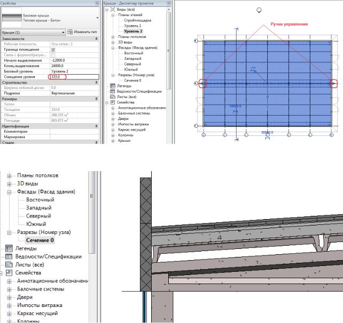Click Ведомости/Спецификации icon in enlarged lower browser
The image size is (343, 323).
tap(9, 256)
